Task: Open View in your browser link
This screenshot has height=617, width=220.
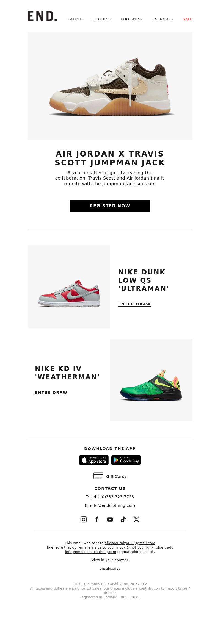Action: tap(110, 560)
